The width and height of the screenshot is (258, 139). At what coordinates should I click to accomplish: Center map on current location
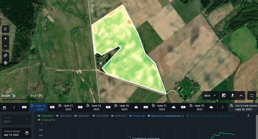click(6, 63)
